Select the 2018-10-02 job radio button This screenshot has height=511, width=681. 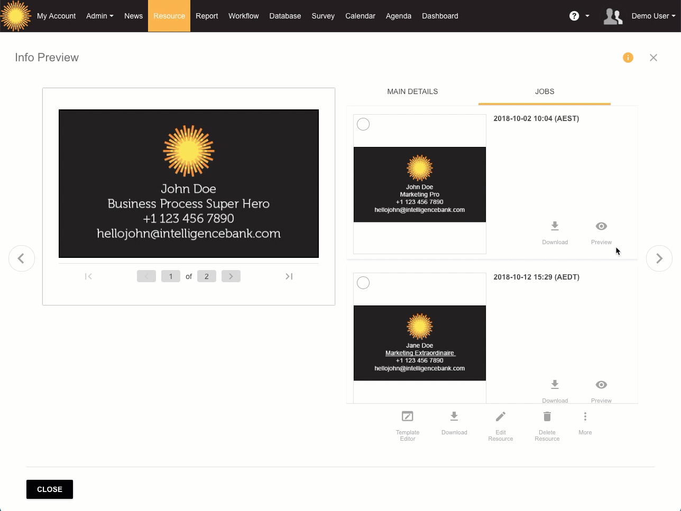click(363, 124)
